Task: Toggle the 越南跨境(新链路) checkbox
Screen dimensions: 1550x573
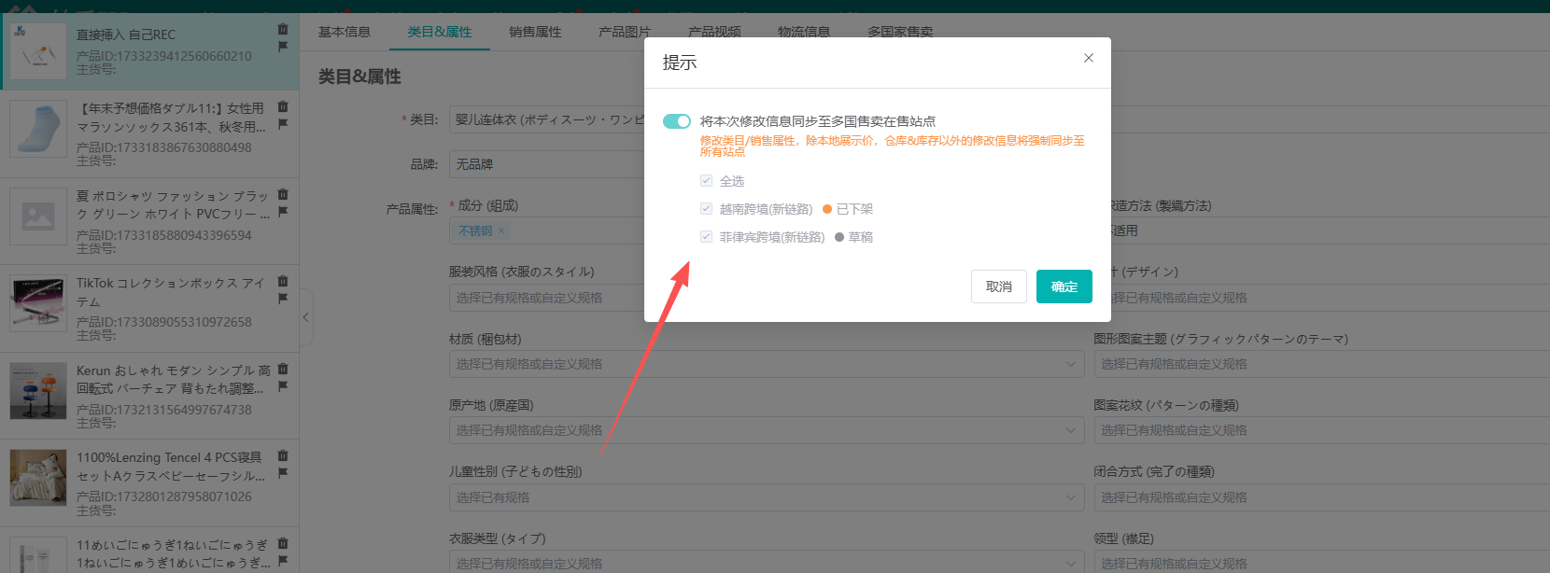Action: (707, 209)
